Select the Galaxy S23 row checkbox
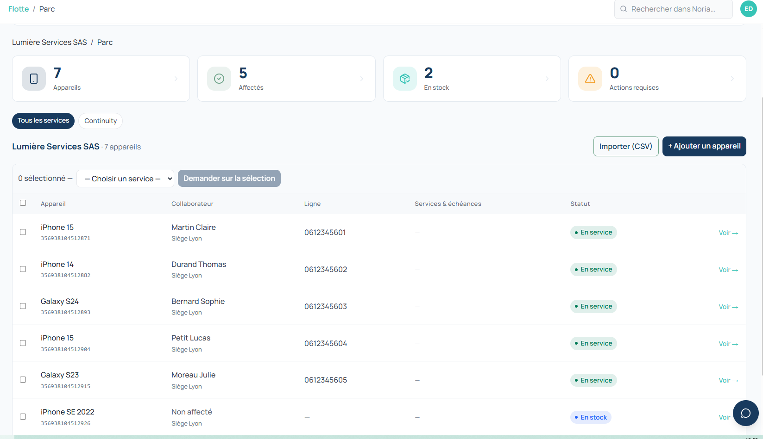The height and width of the screenshot is (439, 763). point(23,380)
